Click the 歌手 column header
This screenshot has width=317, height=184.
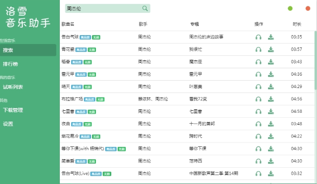(x=143, y=24)
